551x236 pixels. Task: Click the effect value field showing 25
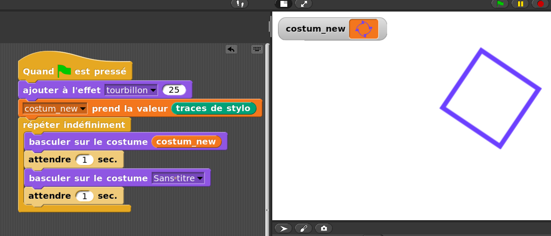(174, 90)
